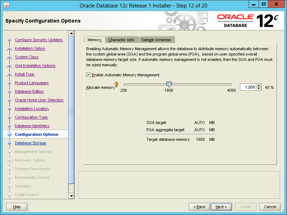
Task: Click the steps list vertical scrollbar thumb
Action: (x=71, y=110)
